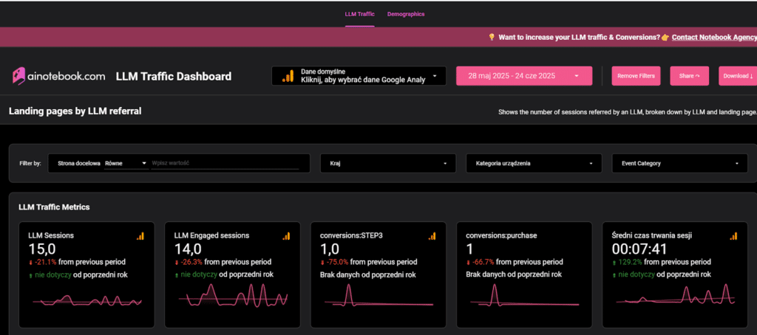Click the ainotebook.com logo
Viewport: 757px width, 335px height.
(58, 76)
